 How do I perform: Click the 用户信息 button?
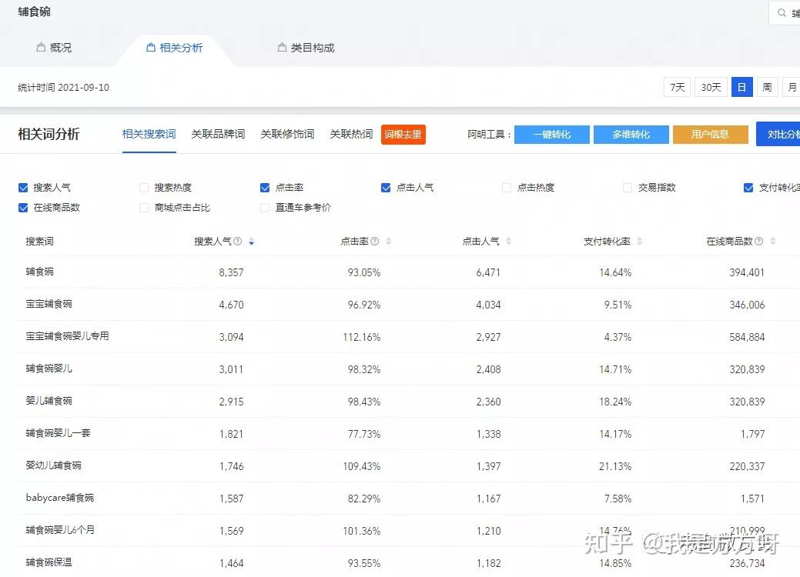pos(710,135)
